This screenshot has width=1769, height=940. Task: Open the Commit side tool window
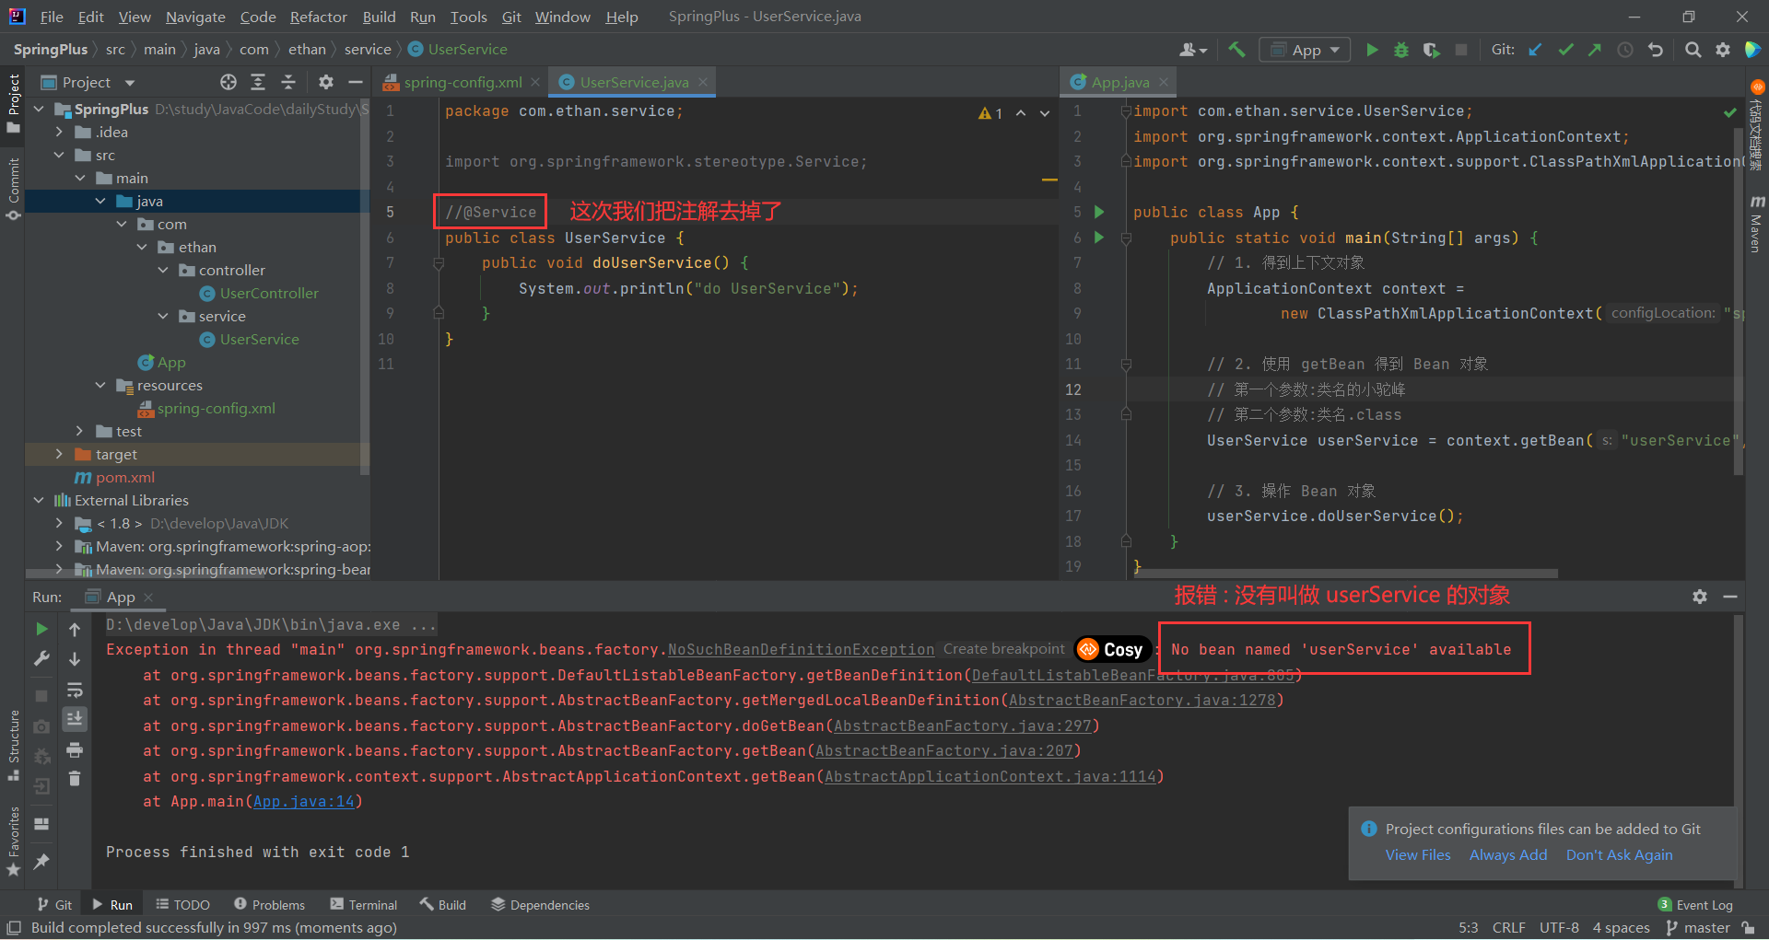point(13,189)
